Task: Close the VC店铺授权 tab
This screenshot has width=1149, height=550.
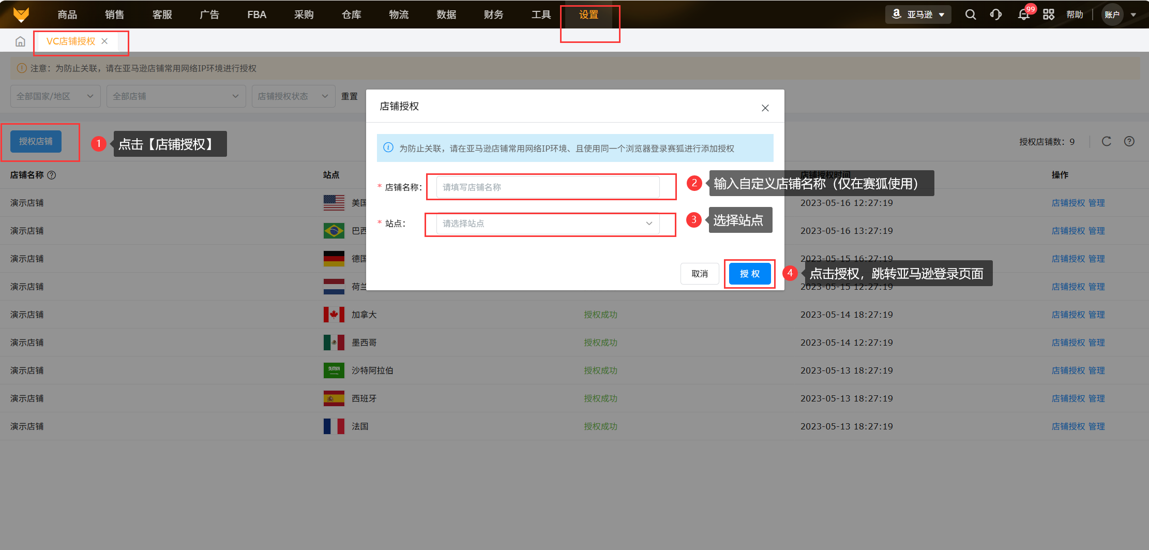Action: tap(104, 41)
